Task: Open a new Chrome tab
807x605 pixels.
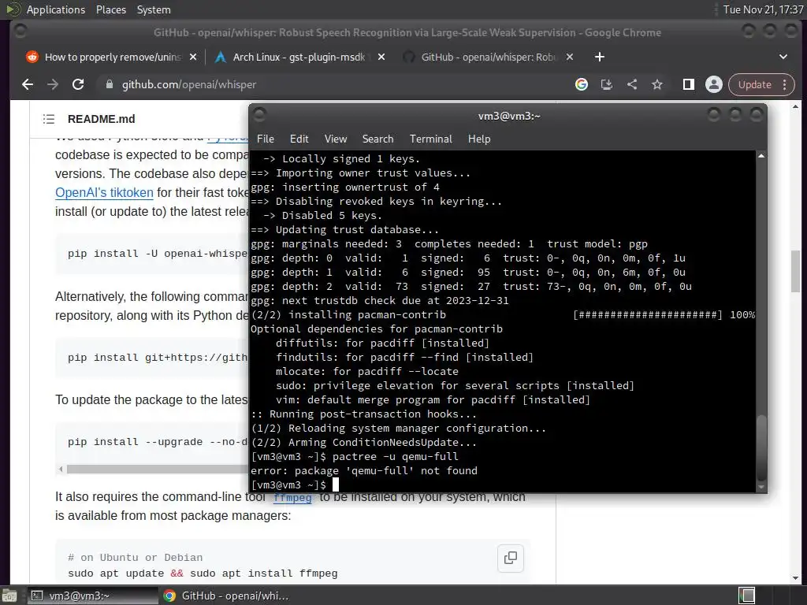Action: pos(600,57)
